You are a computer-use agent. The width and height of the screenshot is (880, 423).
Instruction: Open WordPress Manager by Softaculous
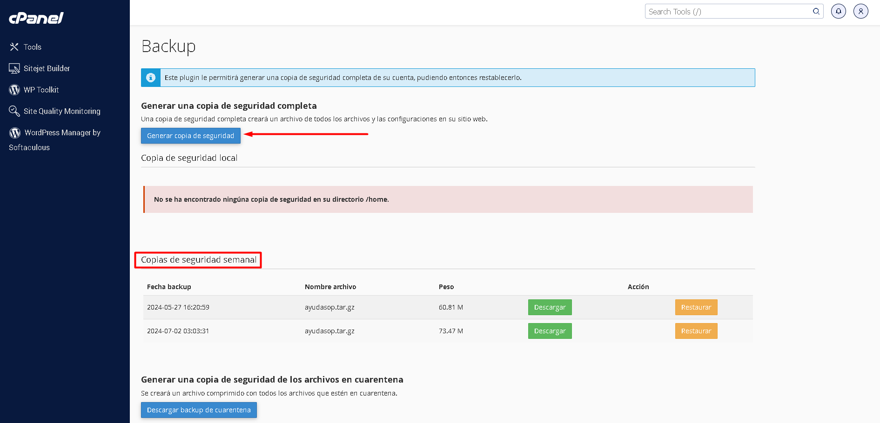(55, 140)
